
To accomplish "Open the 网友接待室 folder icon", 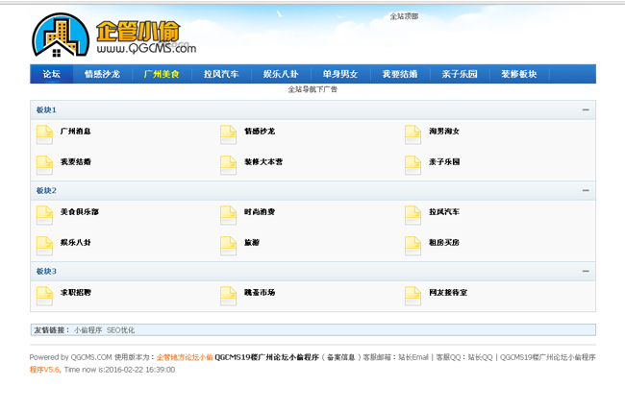I will click(x=412, y=296).
